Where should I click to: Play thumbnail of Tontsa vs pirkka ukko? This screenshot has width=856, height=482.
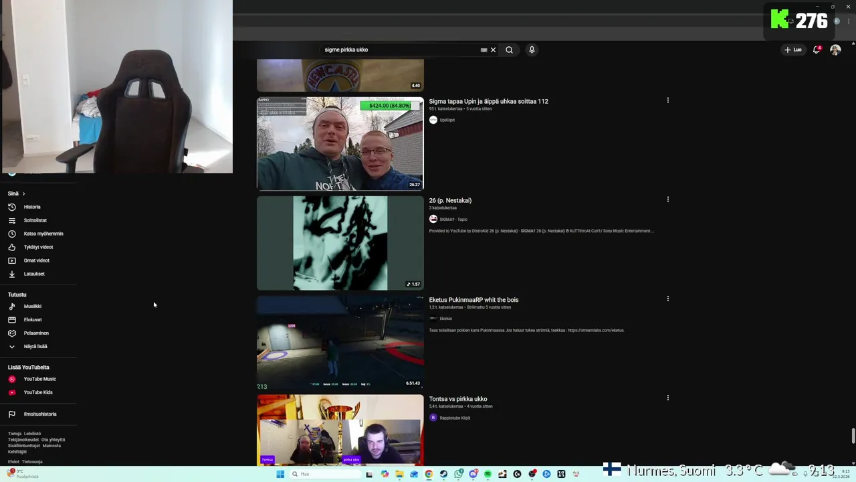[340, 430]
